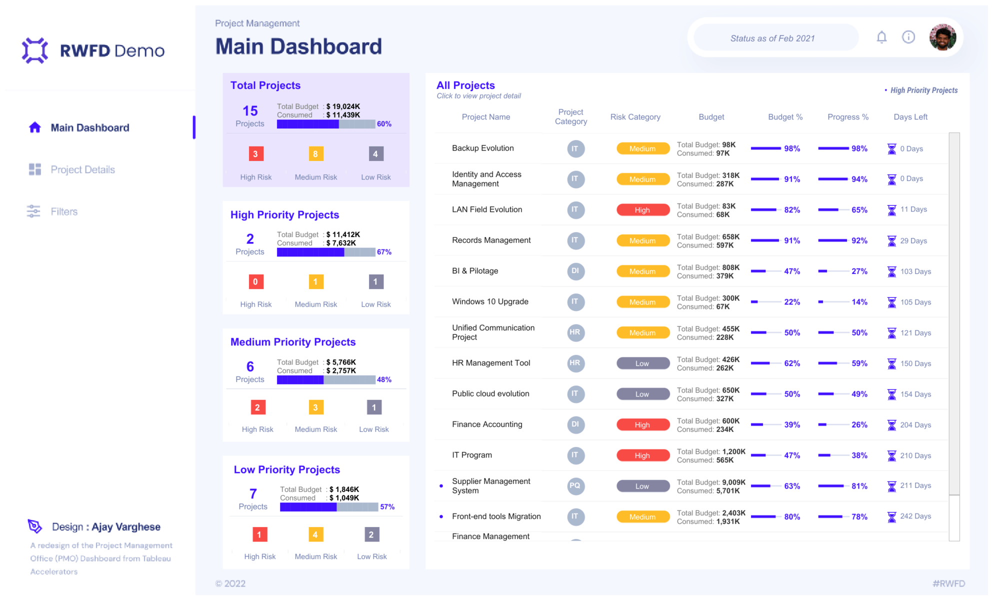
Task: Toggle the High risk pill on IT Program
Action: (643, 455)
